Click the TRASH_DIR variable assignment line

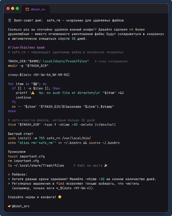click(x=48, y=61)
